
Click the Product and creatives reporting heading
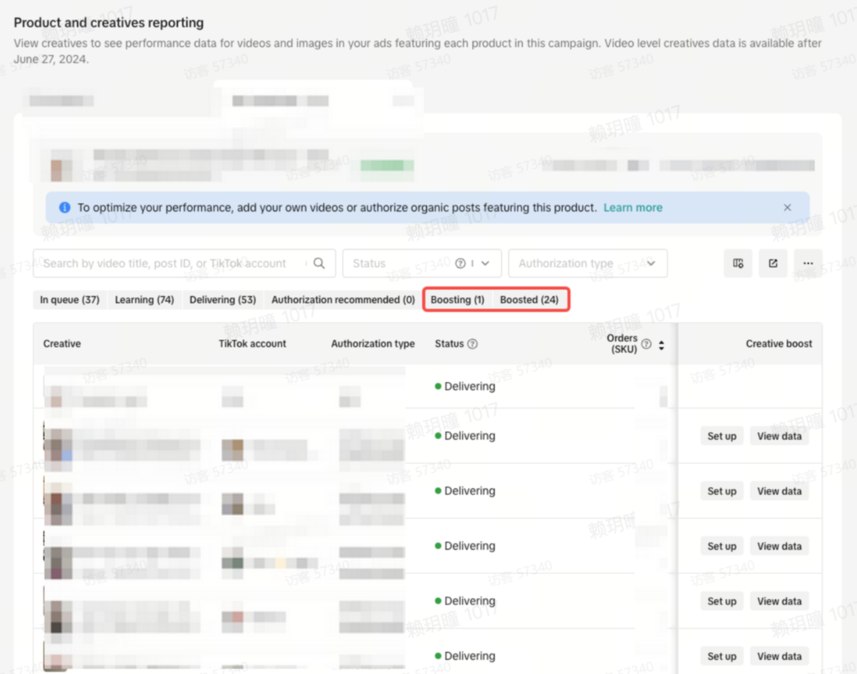coord(109,23)
